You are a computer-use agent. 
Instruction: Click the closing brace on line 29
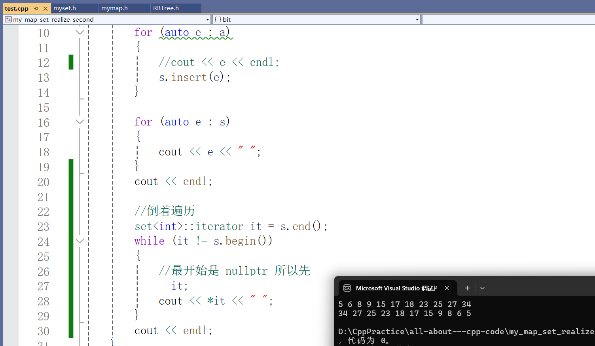point(136,316)
